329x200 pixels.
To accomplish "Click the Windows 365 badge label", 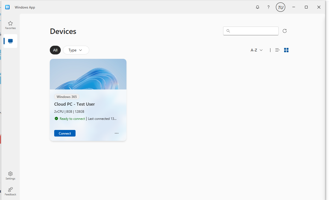I will pyautogui.click(x=67, y=97).
